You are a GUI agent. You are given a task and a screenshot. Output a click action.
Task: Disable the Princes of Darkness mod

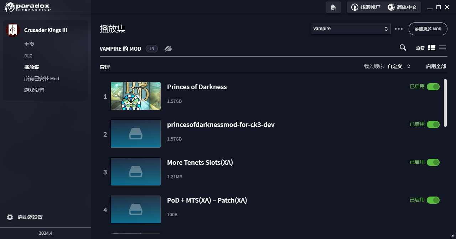[x=433, y=87]
